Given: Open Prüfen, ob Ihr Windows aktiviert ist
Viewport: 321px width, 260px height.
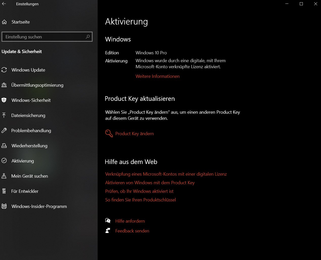Looking at the screenshot, I should coord(139,191).
